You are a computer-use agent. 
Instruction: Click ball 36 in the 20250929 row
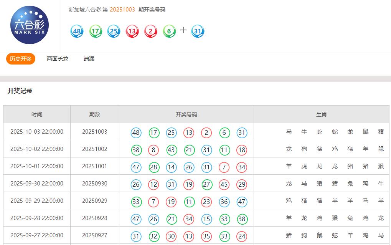pyautogui.click(x=224, y=202)
